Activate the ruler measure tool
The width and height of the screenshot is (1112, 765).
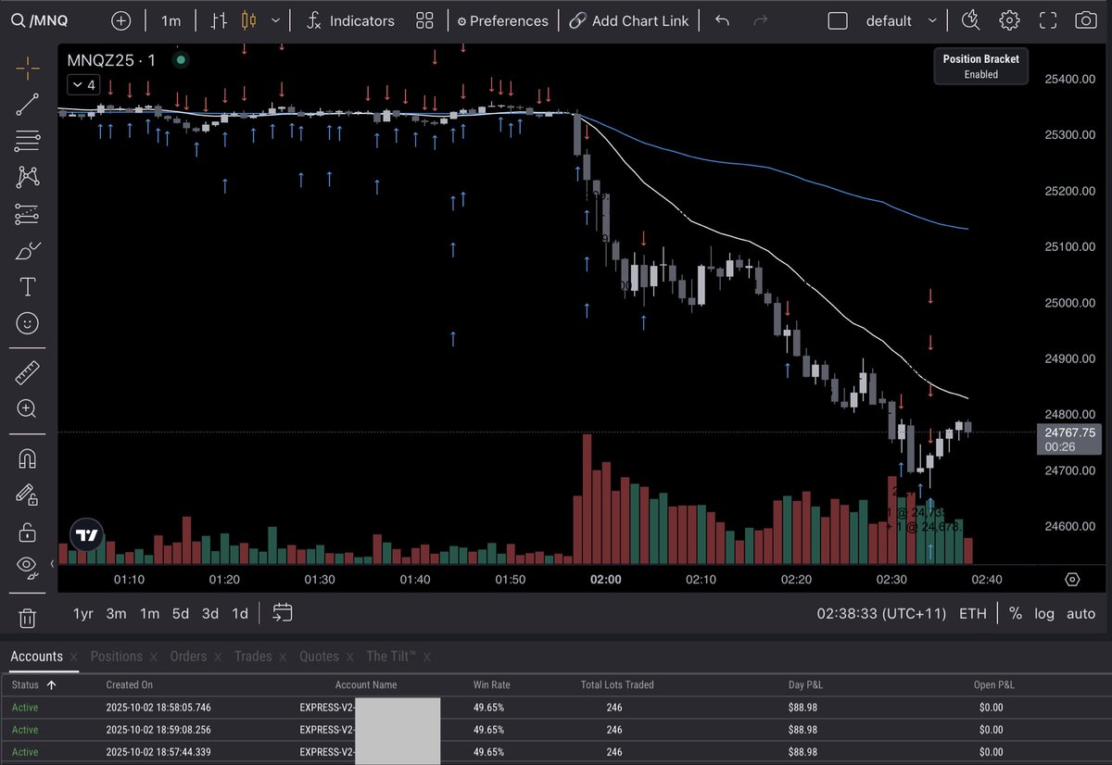coord(27,372)
